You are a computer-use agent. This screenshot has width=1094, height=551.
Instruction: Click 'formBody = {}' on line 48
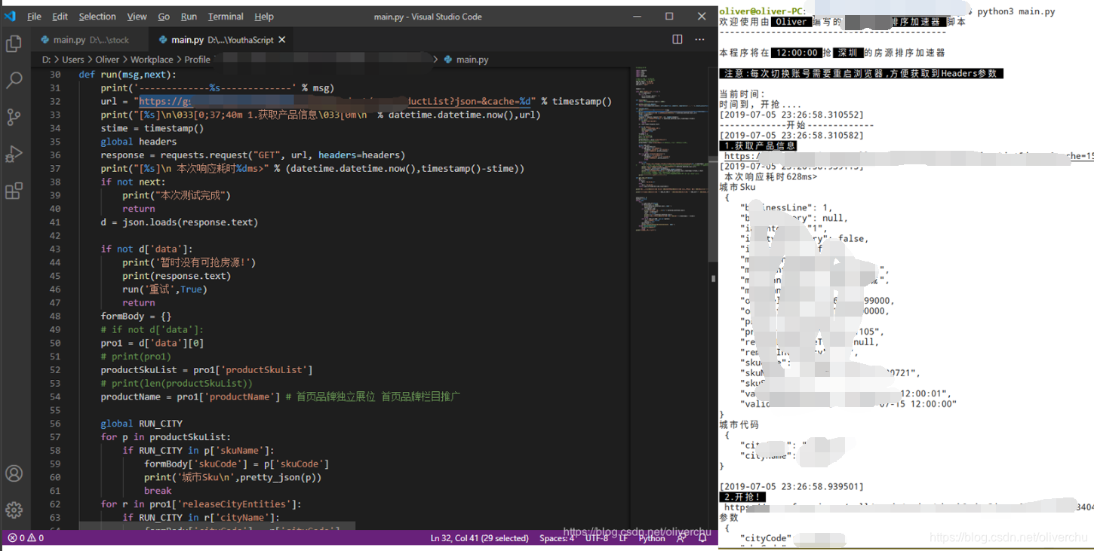coord(137,316)
